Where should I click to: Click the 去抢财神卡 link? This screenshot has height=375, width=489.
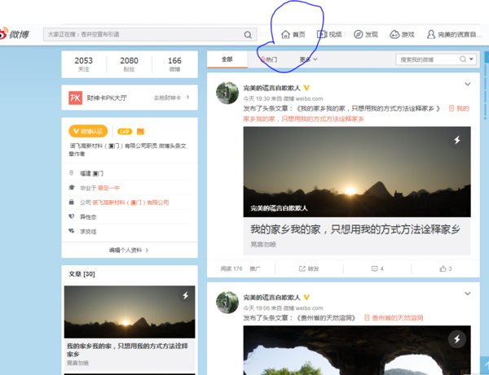[x=171, y=98]
